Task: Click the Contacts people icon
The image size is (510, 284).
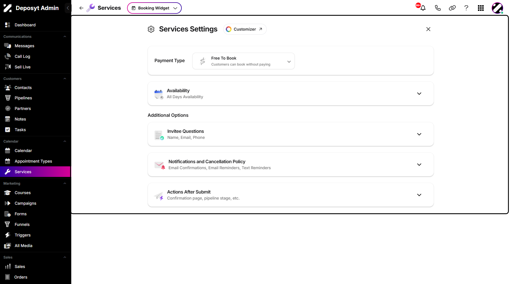Action: coord(8,88)
